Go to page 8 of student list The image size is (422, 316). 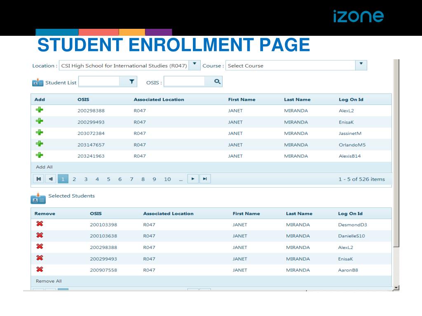click(143, 179)
